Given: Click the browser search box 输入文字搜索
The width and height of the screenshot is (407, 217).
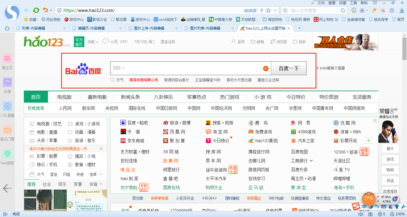Looking at the screenshot, I should (314, 10).
